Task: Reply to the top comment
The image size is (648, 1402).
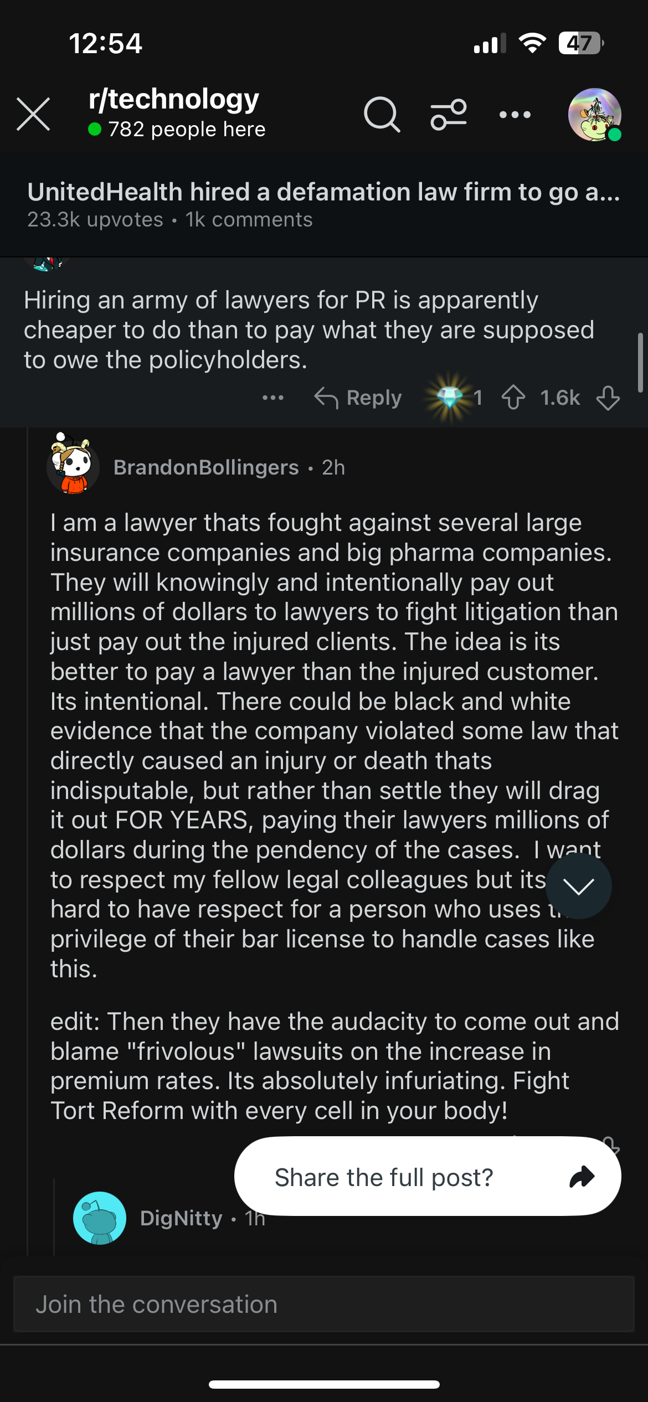Action: (358, 398)
